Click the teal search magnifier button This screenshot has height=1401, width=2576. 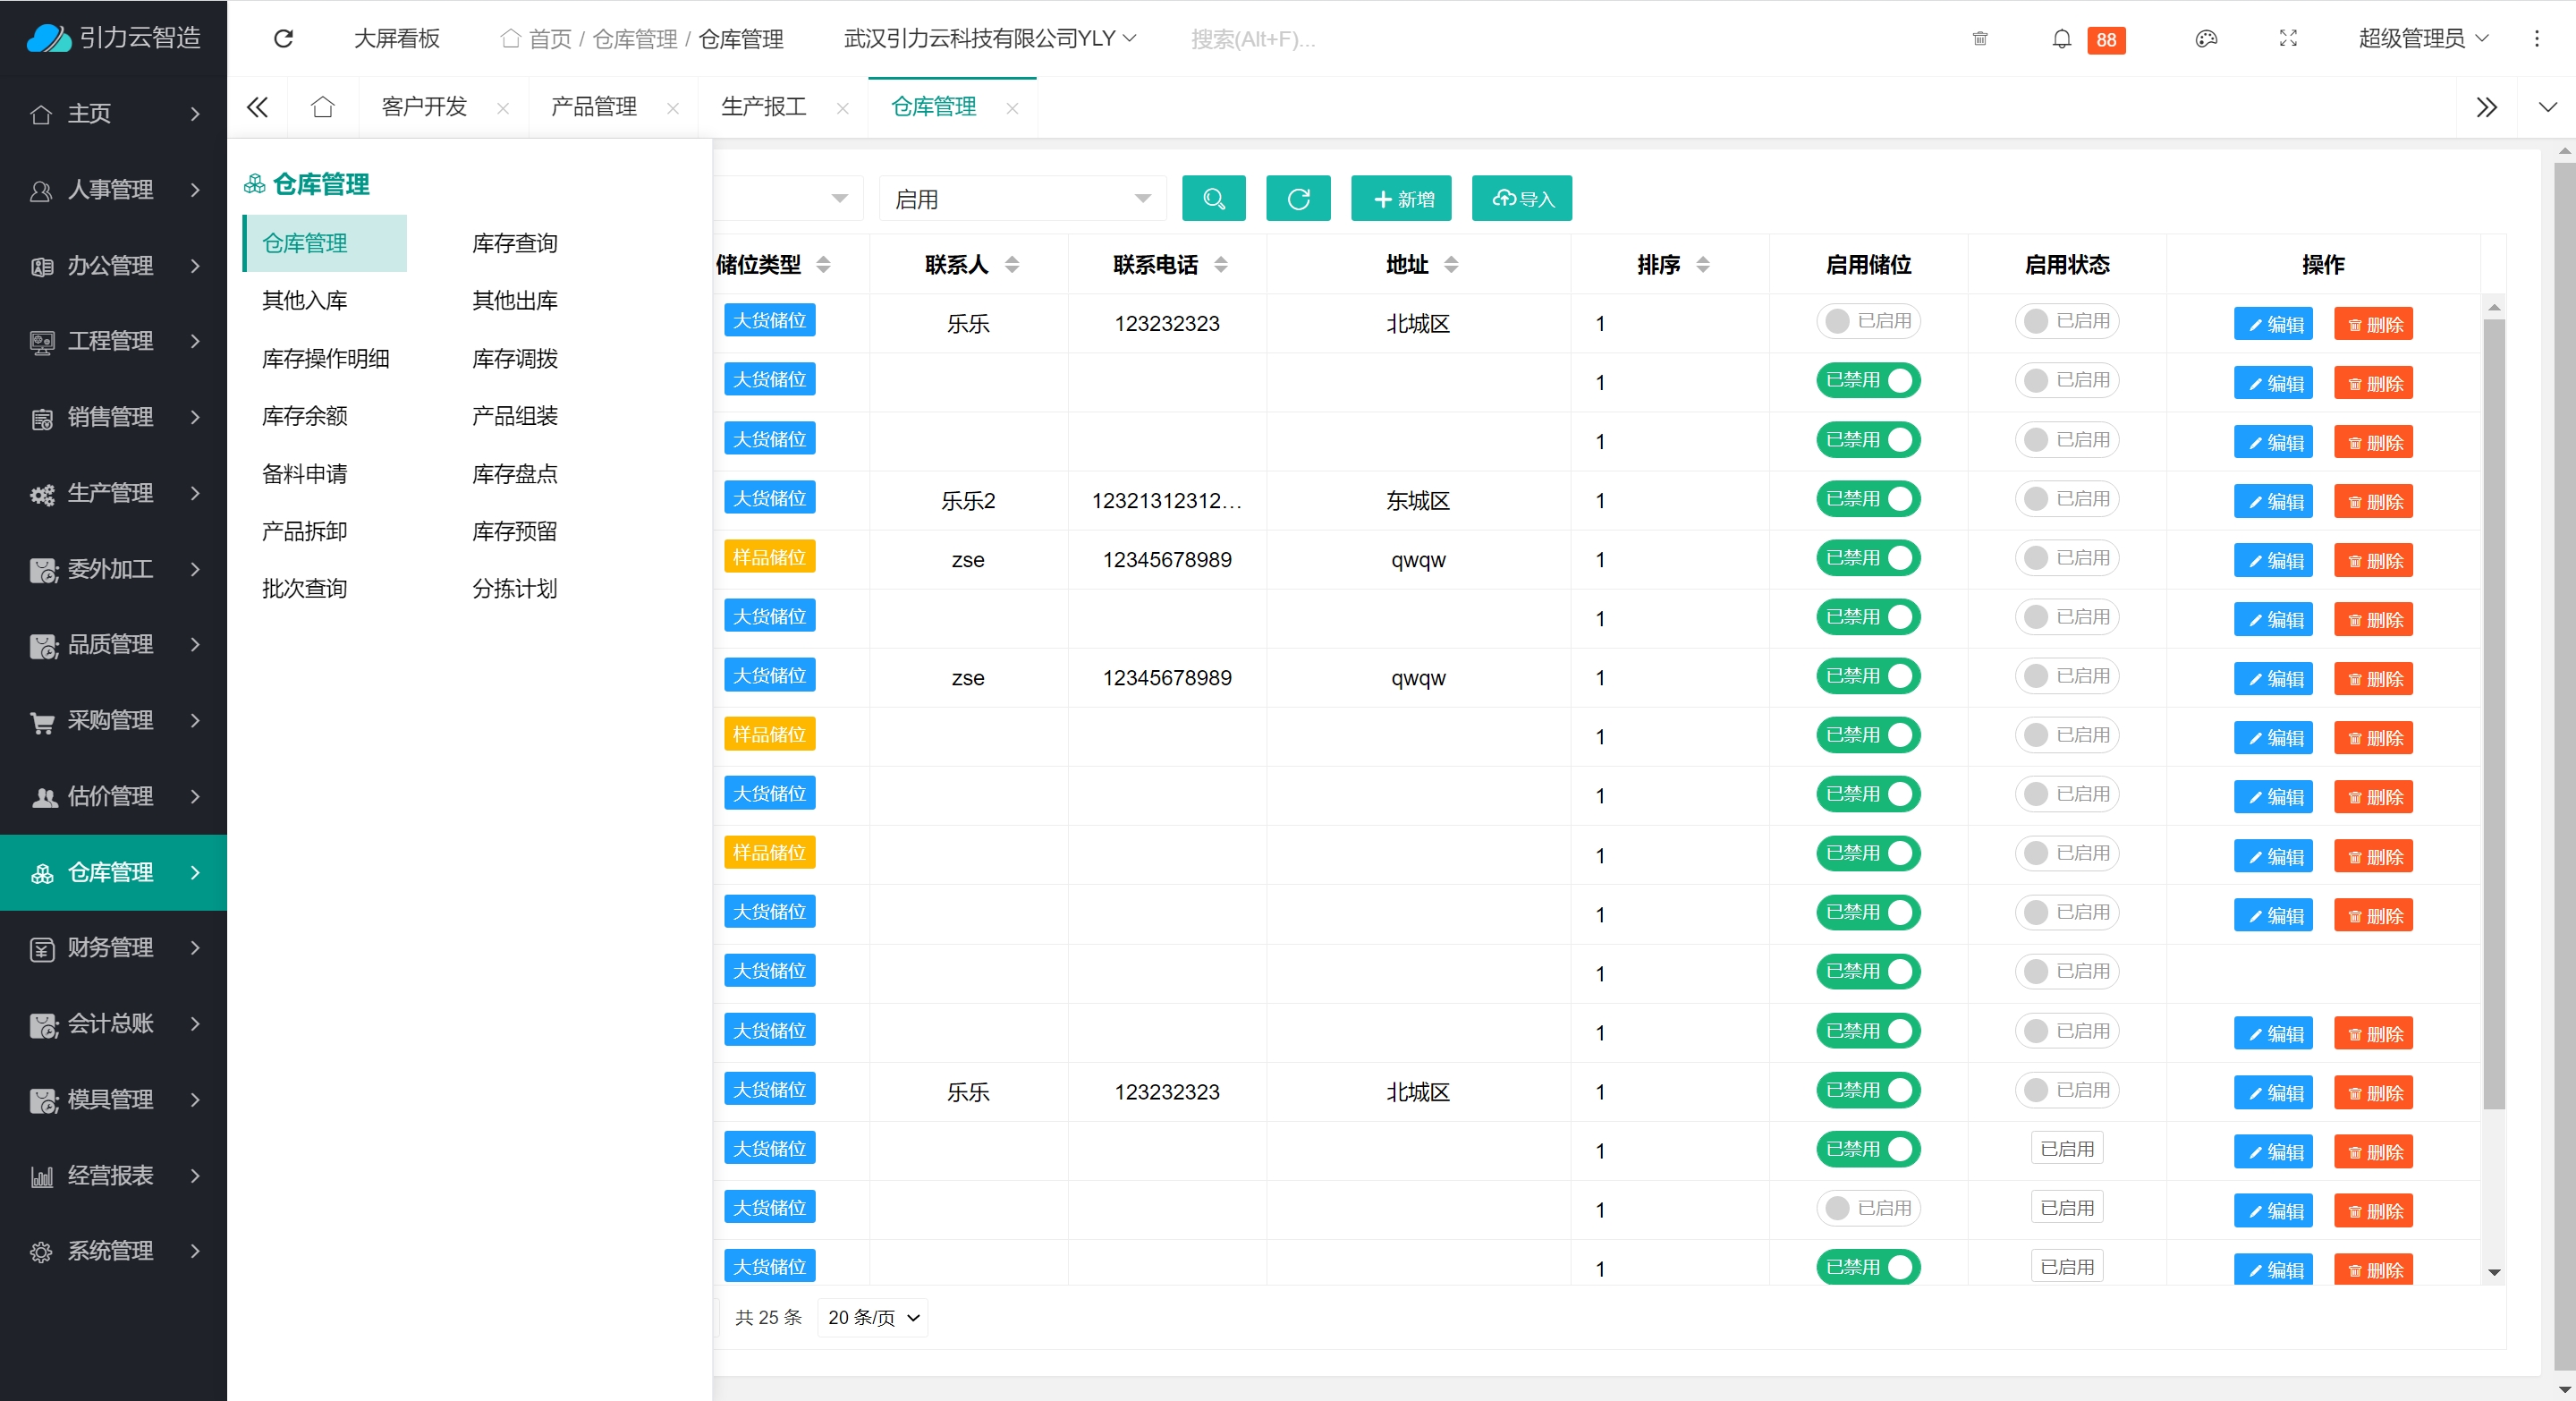click(1213, 198)
